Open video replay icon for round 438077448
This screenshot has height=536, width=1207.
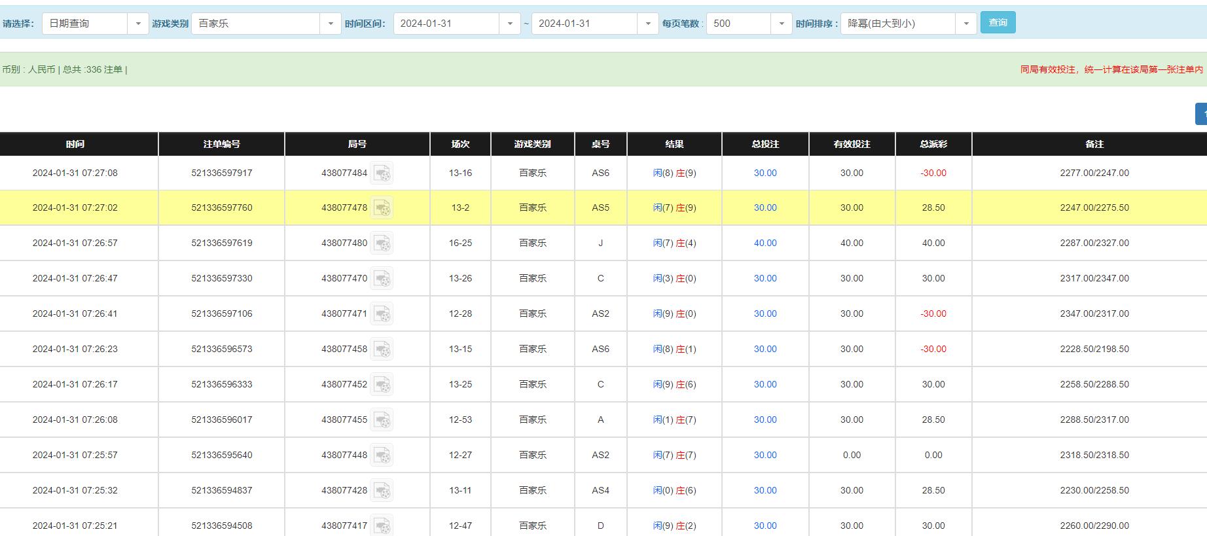pyautogui.click(x=382, y=455)
